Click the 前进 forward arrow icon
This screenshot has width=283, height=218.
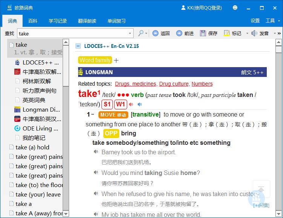(179, 33)
